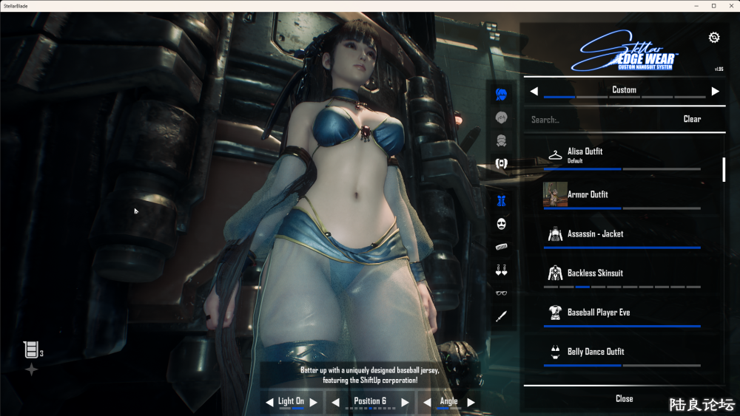The width and height of the screenshot is (740, 416).
Task: Select the heart earrings category icon
Action: pos(501,270)
